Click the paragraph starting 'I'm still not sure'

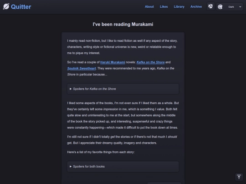(x=122, y=140)
